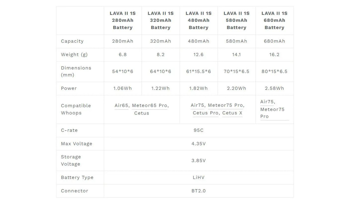
Task: Click the BT2.0 connector value
Action: coord(198,191)
